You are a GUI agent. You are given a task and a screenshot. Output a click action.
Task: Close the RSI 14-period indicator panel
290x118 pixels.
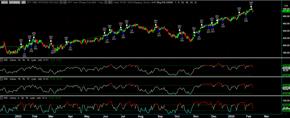2,60
